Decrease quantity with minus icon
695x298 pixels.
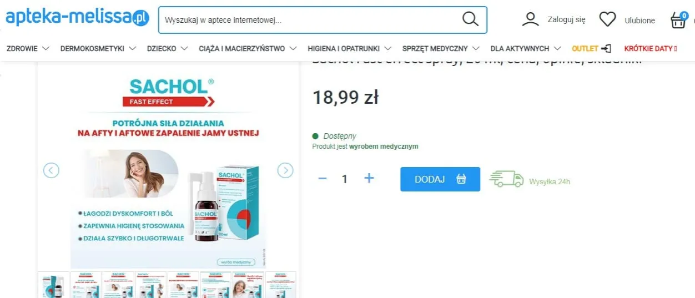pos(322,178)
